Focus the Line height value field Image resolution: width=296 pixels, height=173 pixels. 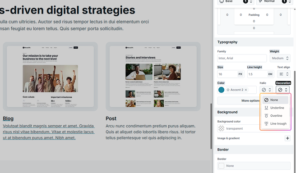click(257, 74)
